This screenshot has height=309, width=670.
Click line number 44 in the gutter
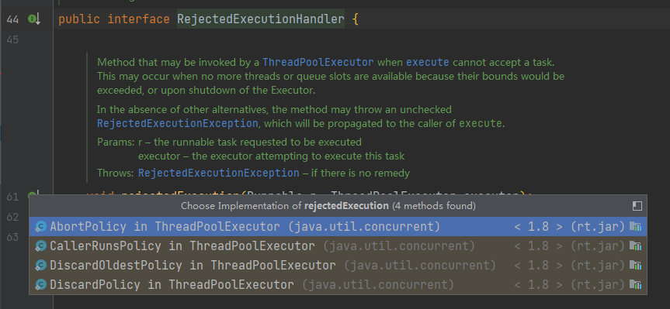[x=13, y=19]
